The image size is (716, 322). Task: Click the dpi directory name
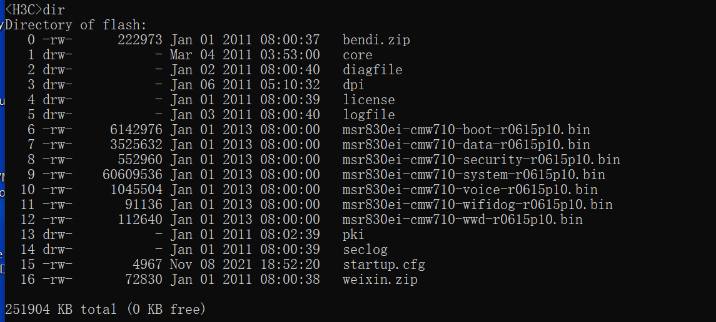pyautogui.click(x=354, y=85)
